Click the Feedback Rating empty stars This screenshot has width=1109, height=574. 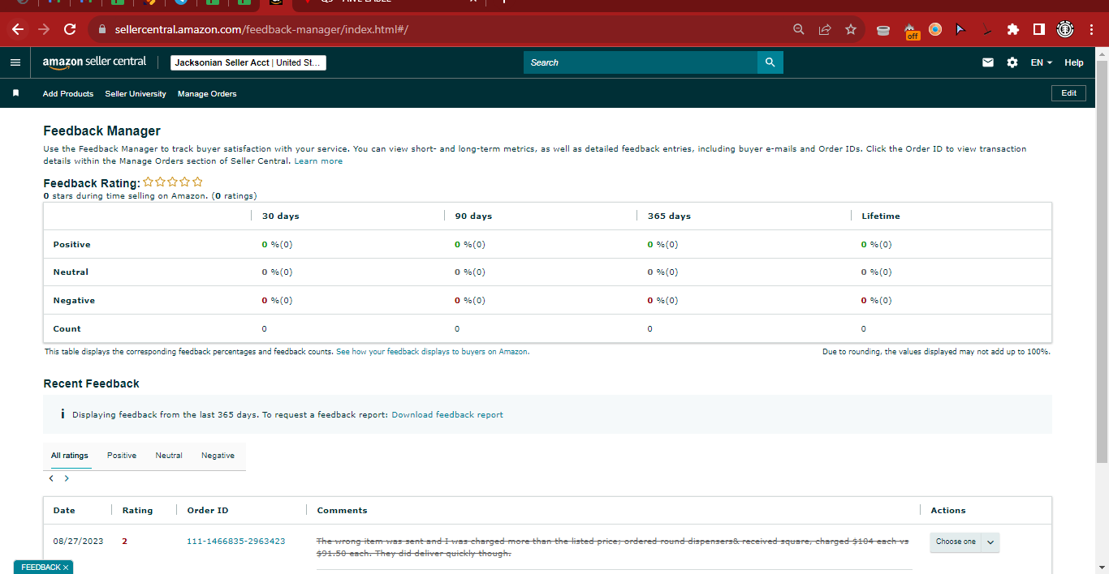click(x=173, y=182)
